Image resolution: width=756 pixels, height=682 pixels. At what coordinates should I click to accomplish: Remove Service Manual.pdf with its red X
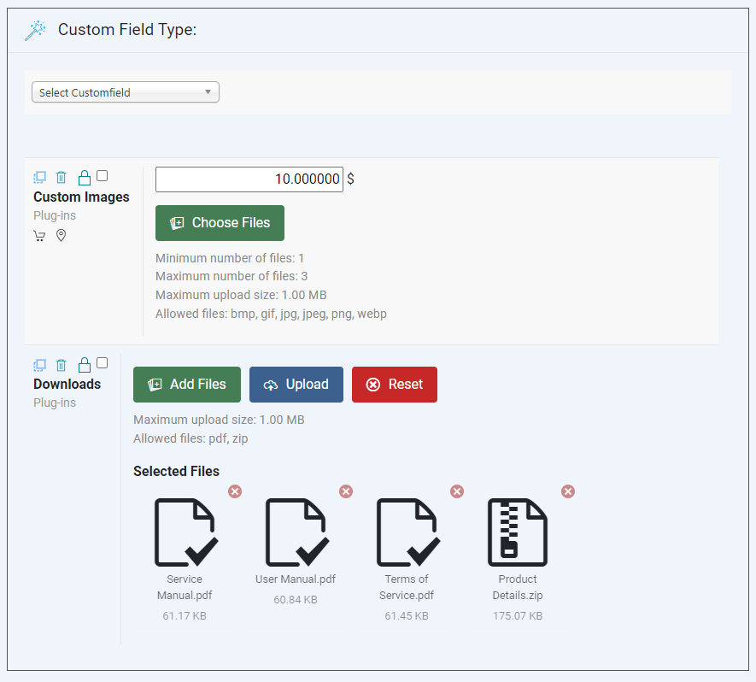pyautogui.click(x=235, y=491)
